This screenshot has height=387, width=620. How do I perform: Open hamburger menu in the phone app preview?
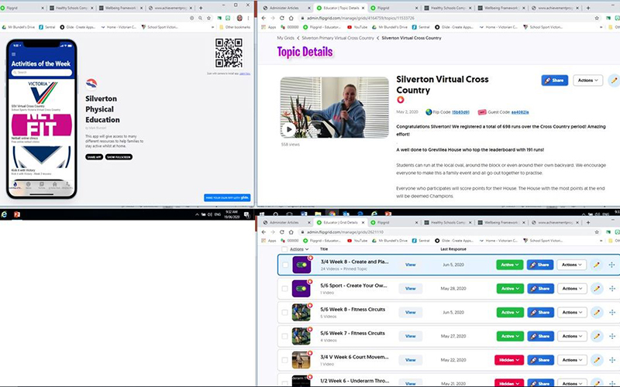click(x=14, y=54)
